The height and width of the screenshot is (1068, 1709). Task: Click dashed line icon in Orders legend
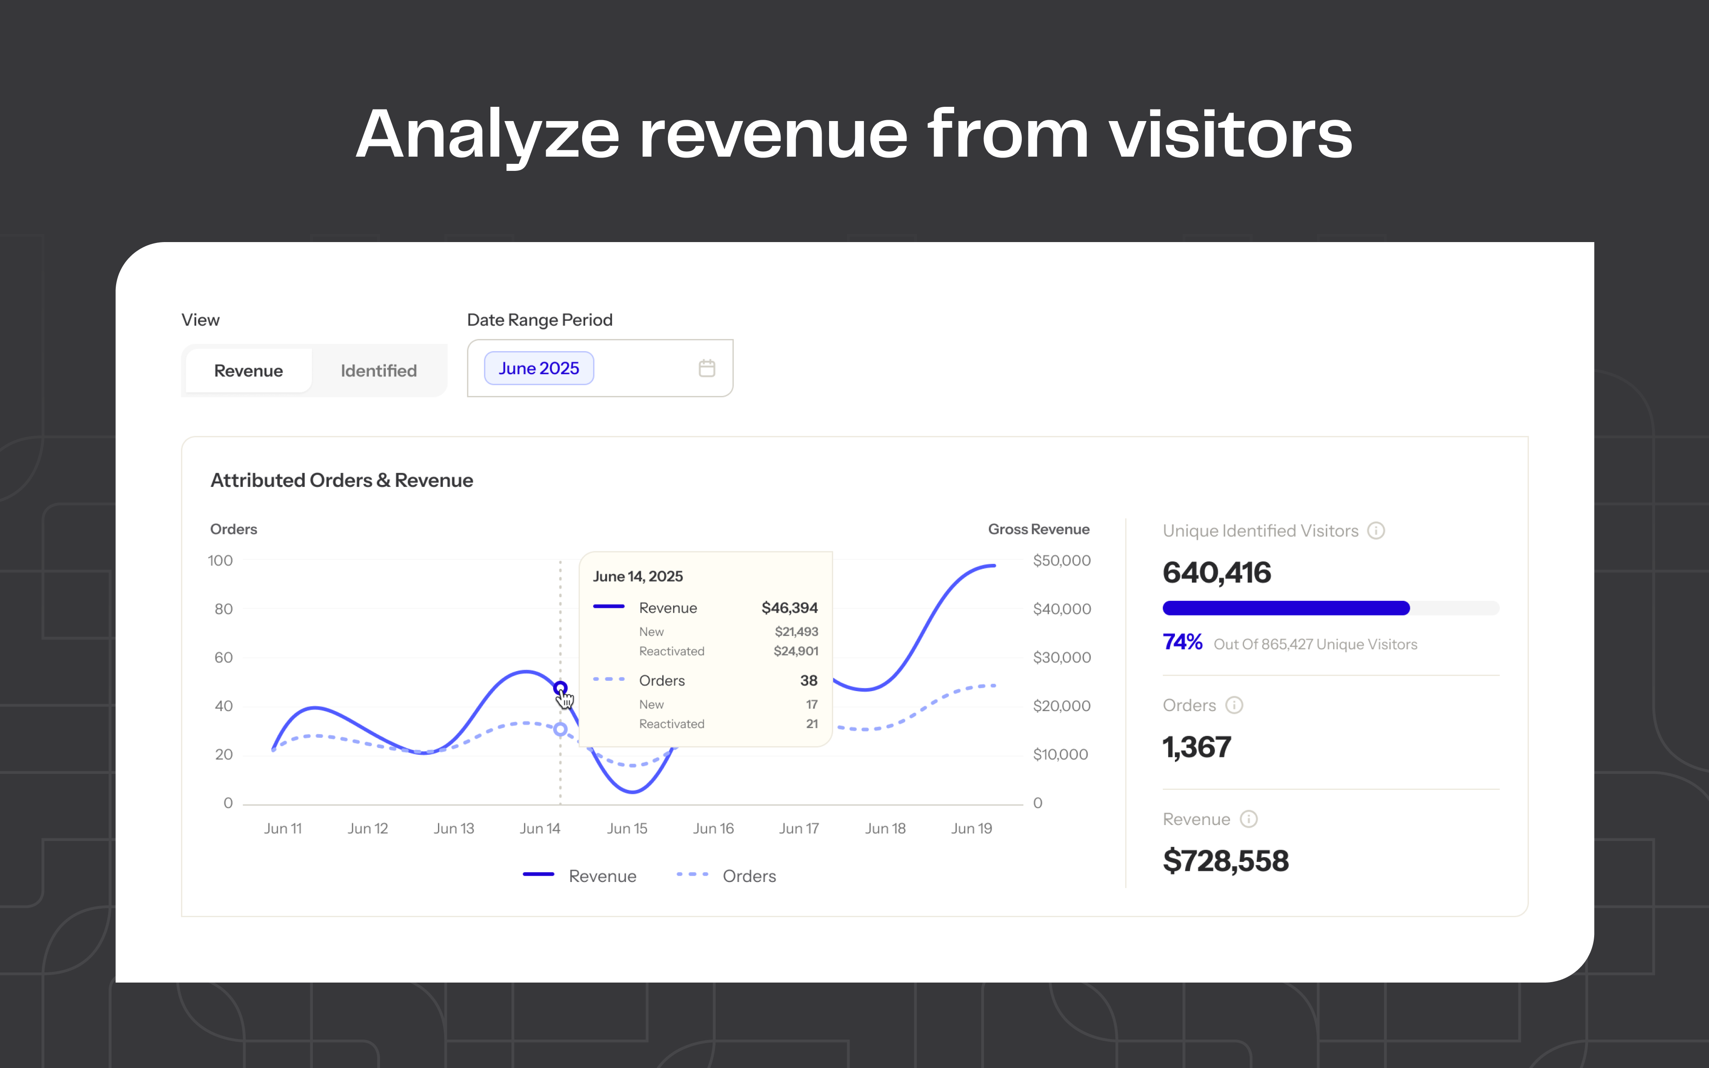(692, 874)
